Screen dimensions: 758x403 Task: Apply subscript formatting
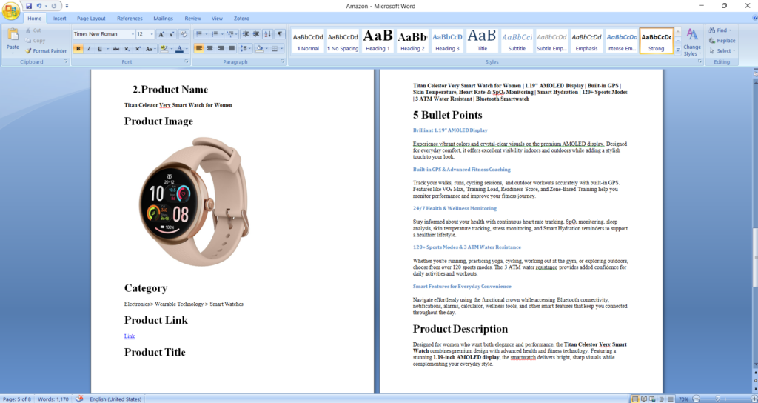(x=127, y=49)
